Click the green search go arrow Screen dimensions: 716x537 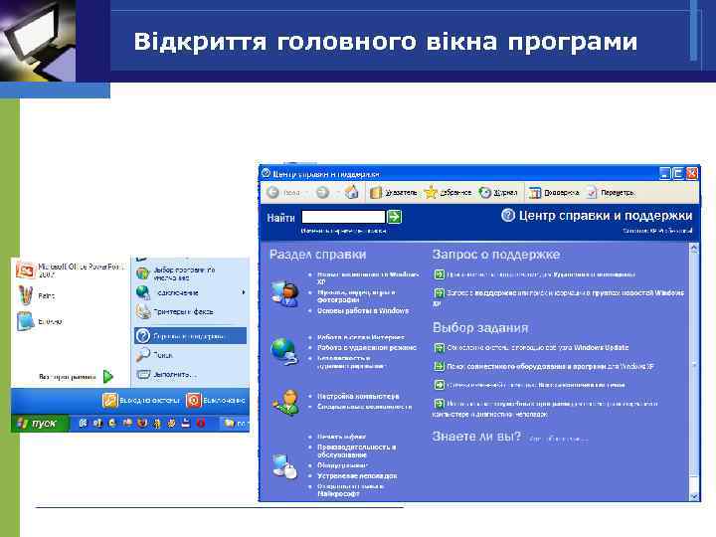395,217
